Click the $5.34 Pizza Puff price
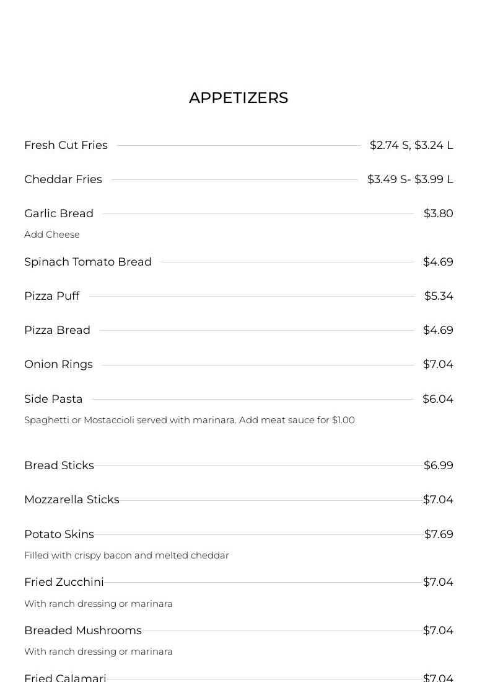 (x=439, y=296)
